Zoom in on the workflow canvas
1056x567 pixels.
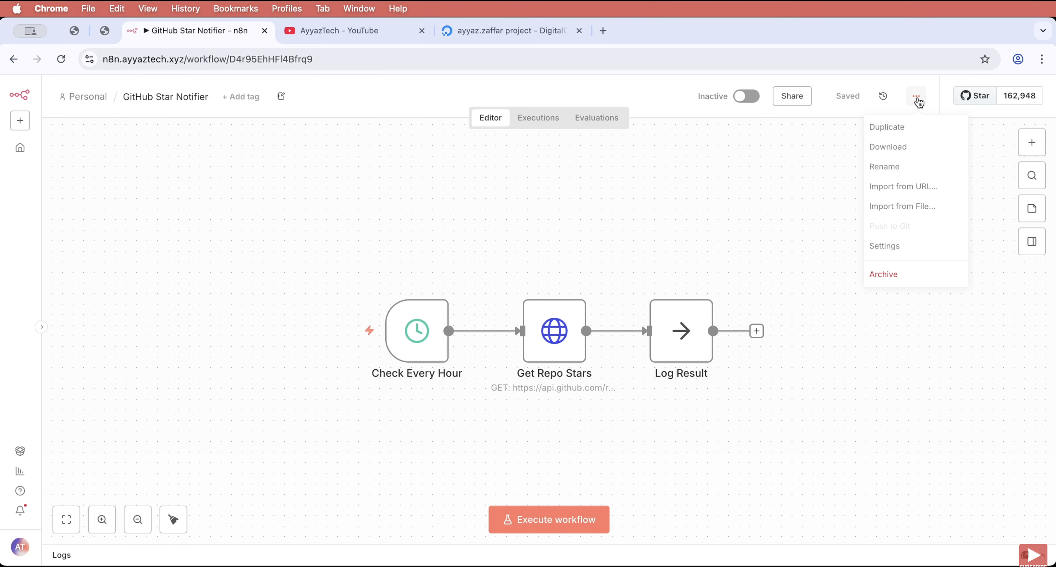coord(102,519)
